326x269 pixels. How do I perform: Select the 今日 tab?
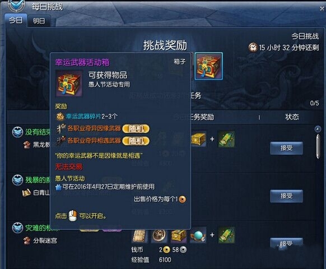click(x=16, y=20)
